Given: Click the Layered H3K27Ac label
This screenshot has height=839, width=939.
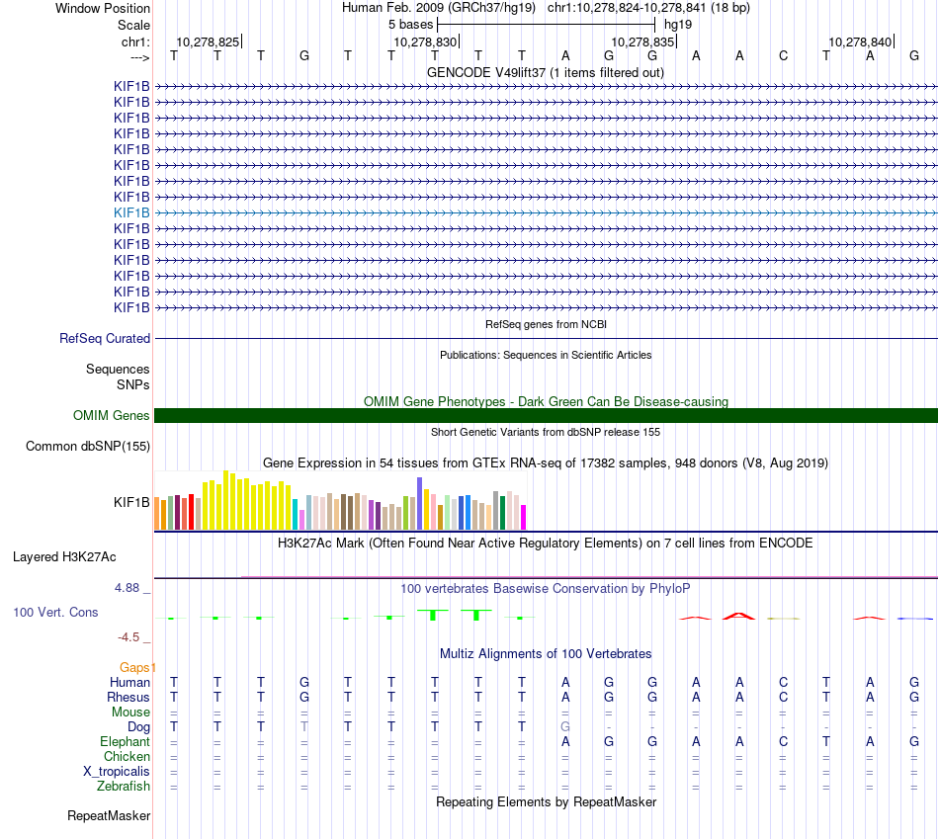Looking at the screenshot, I should tap(64, 557).
